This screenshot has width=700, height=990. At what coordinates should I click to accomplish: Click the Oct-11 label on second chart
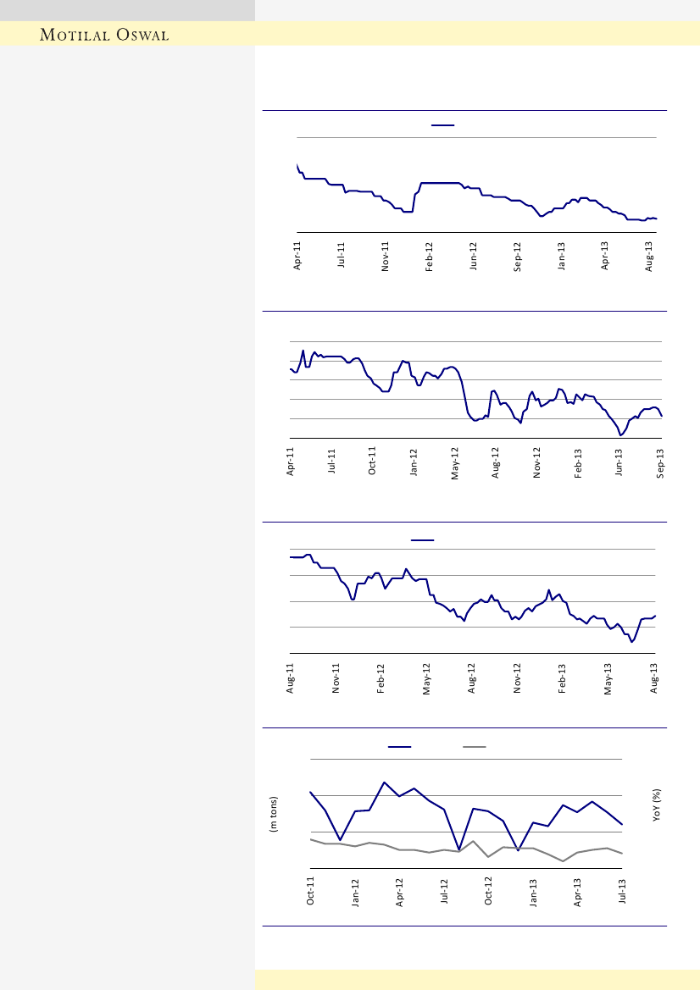click(373, 462)
